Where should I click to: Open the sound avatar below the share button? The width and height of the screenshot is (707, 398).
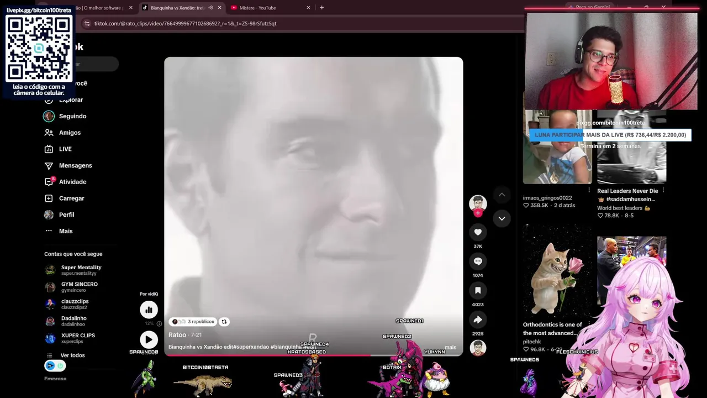(x=478, y=348)
